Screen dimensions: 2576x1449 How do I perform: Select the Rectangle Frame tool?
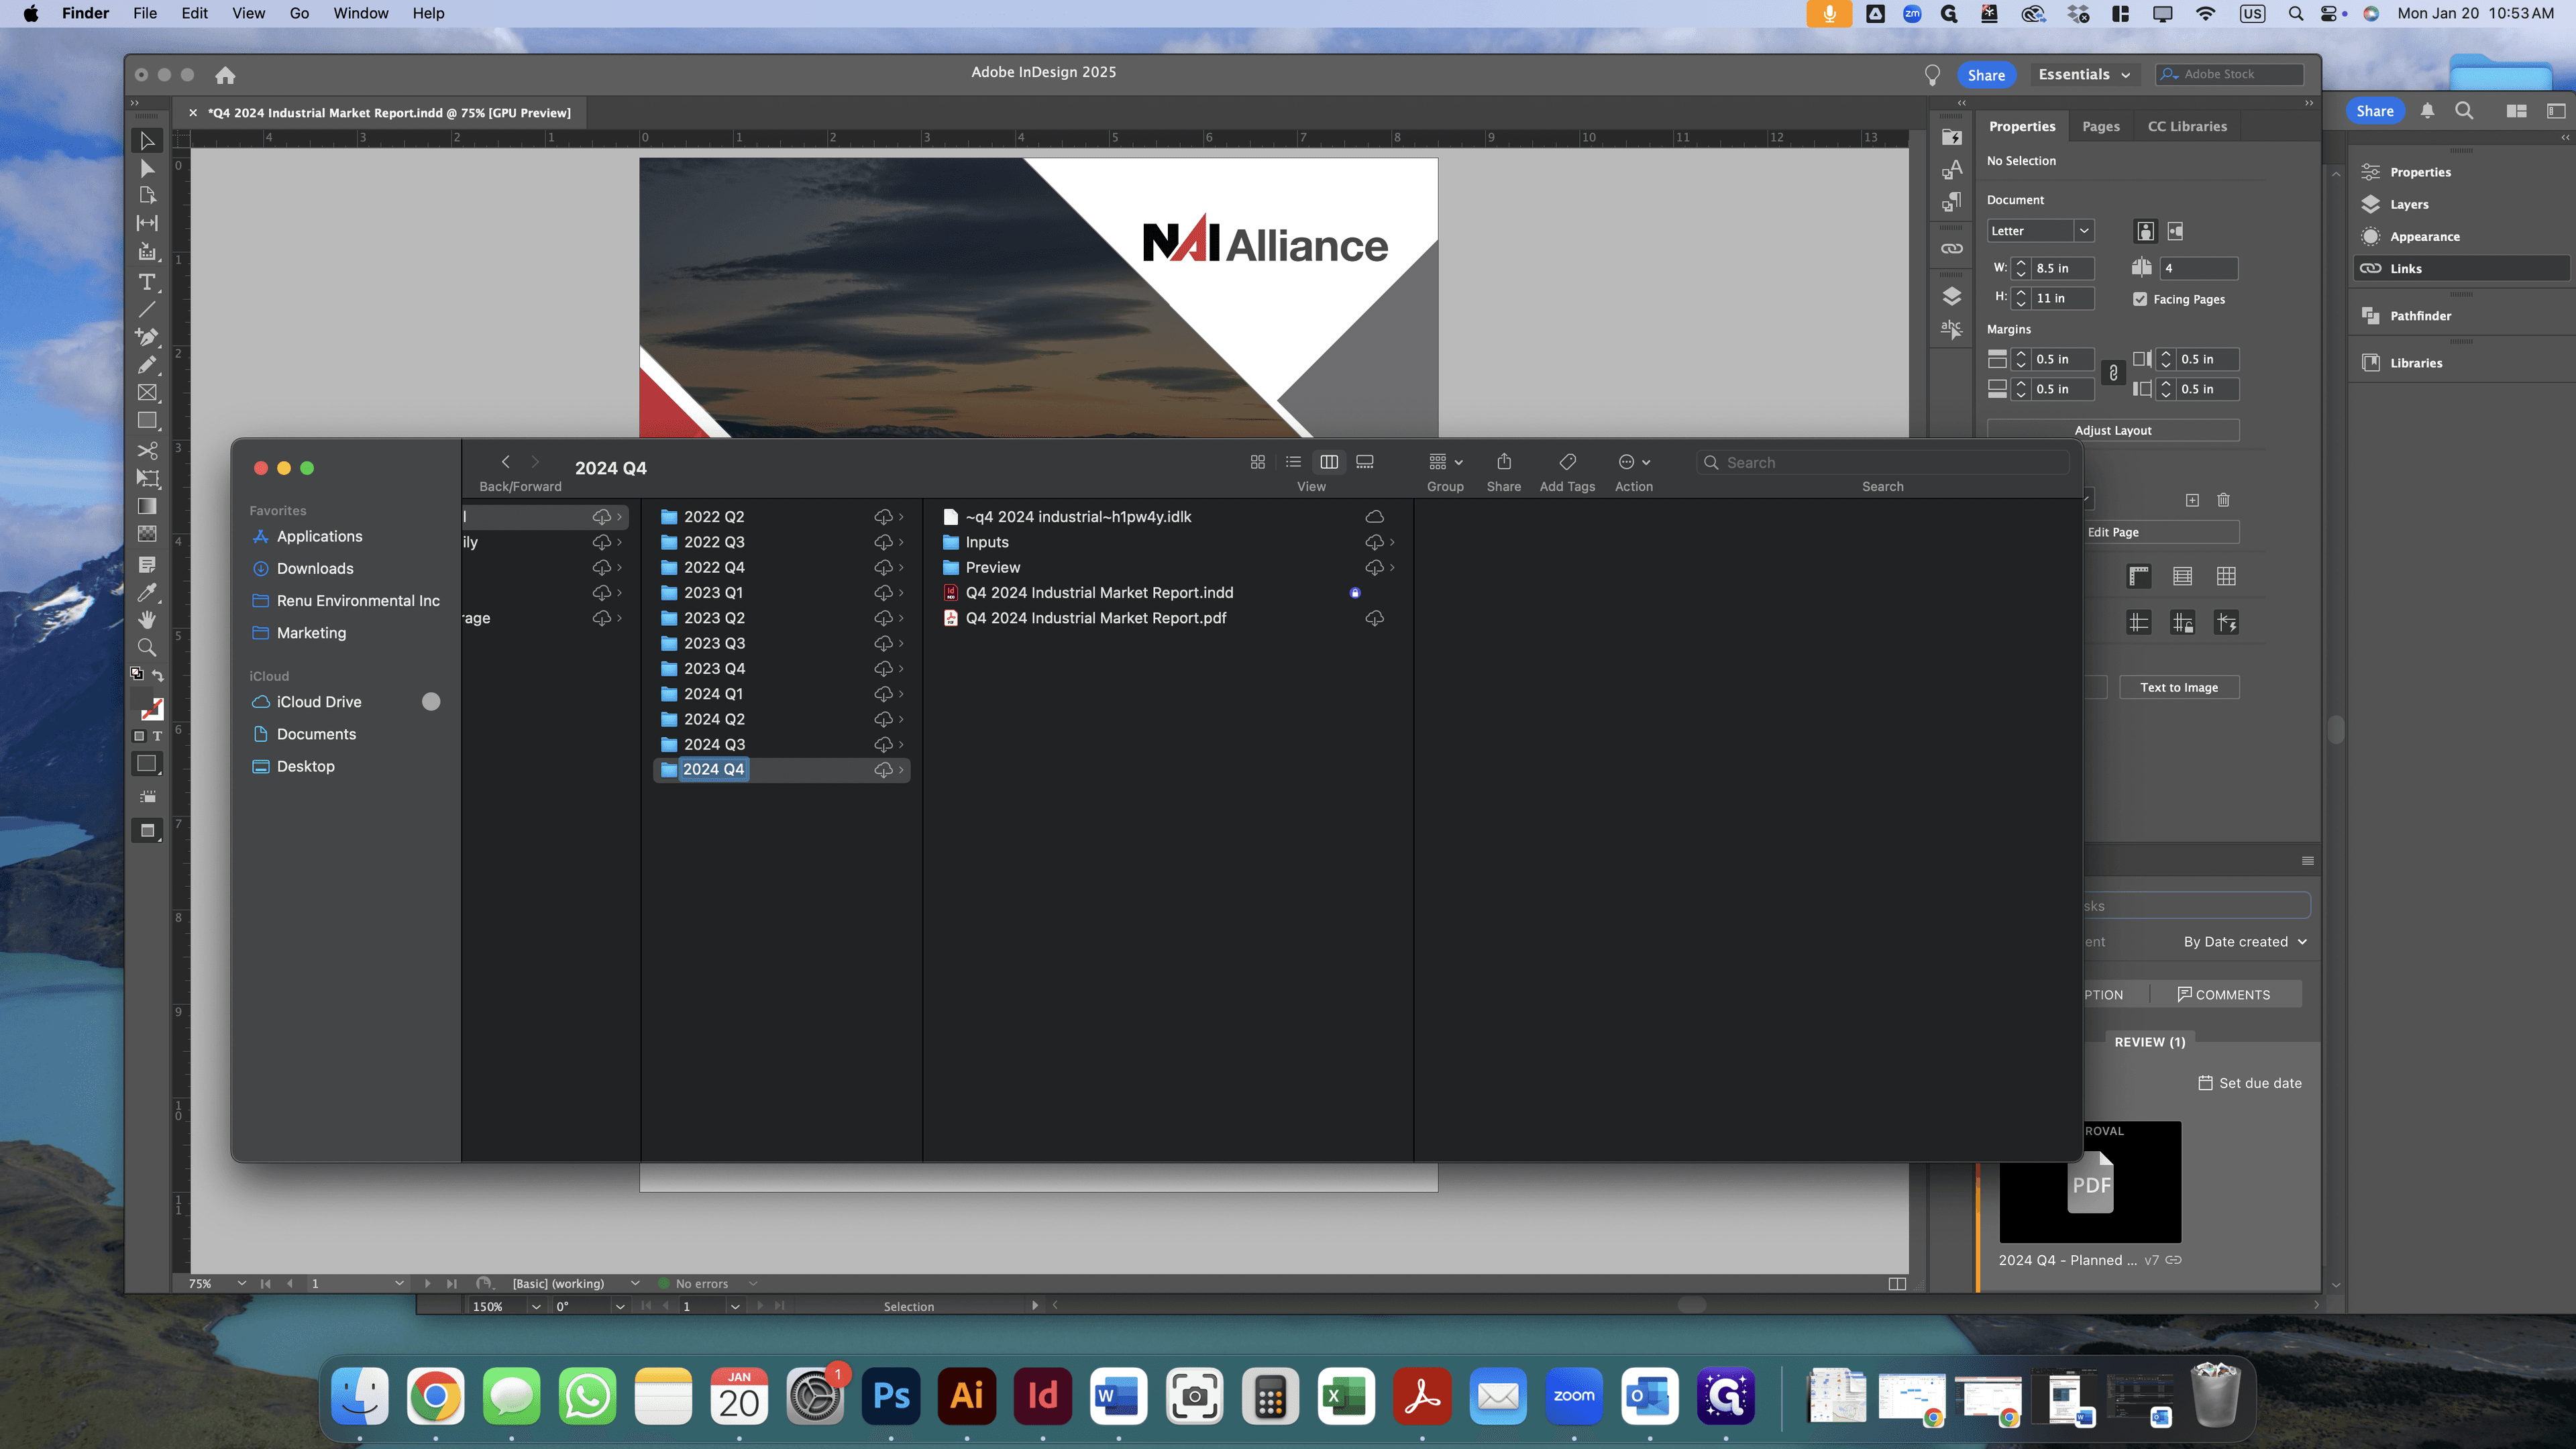pos(147,393)
